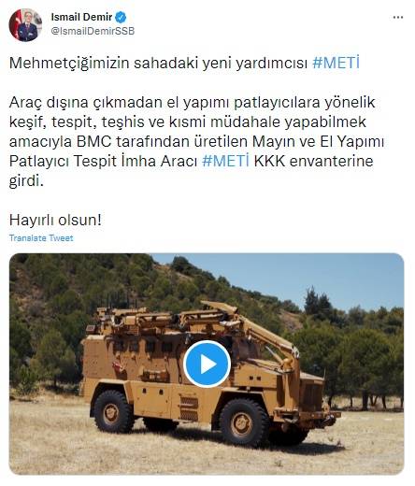The image size is (415, 486).
Task: Click the 'Mehmetçiğimizin sahadaki yeni yardımcısı' line
Action: point(158,63)
